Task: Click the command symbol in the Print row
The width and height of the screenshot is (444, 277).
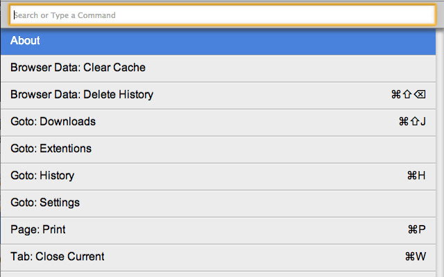Action: (411, 230)
